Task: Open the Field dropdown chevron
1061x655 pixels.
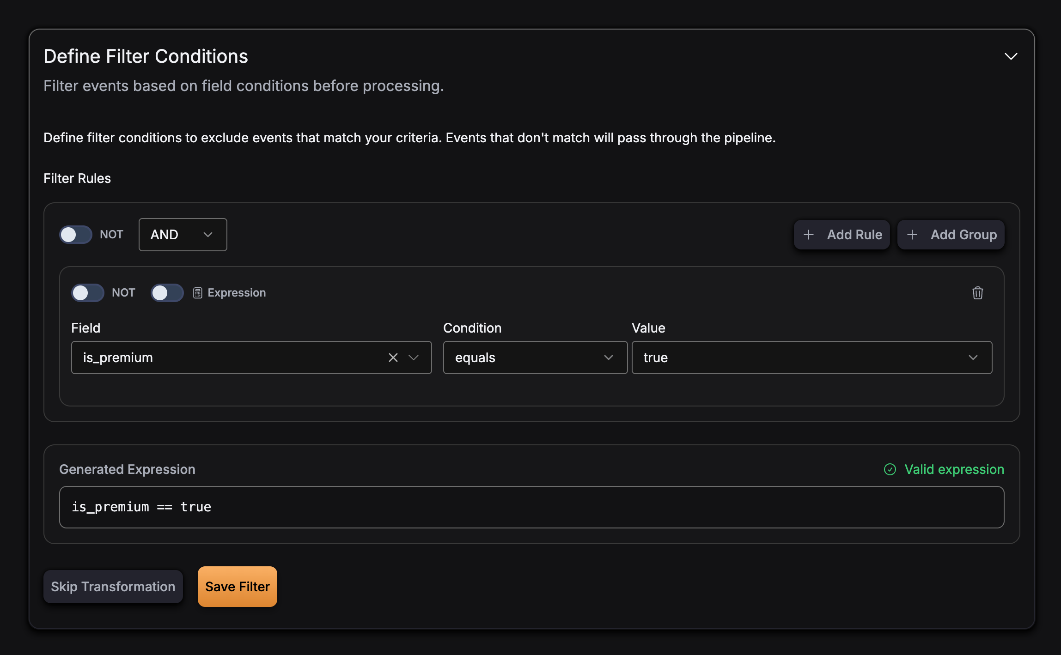Action: pyautogui.click(x=414, y=358)
